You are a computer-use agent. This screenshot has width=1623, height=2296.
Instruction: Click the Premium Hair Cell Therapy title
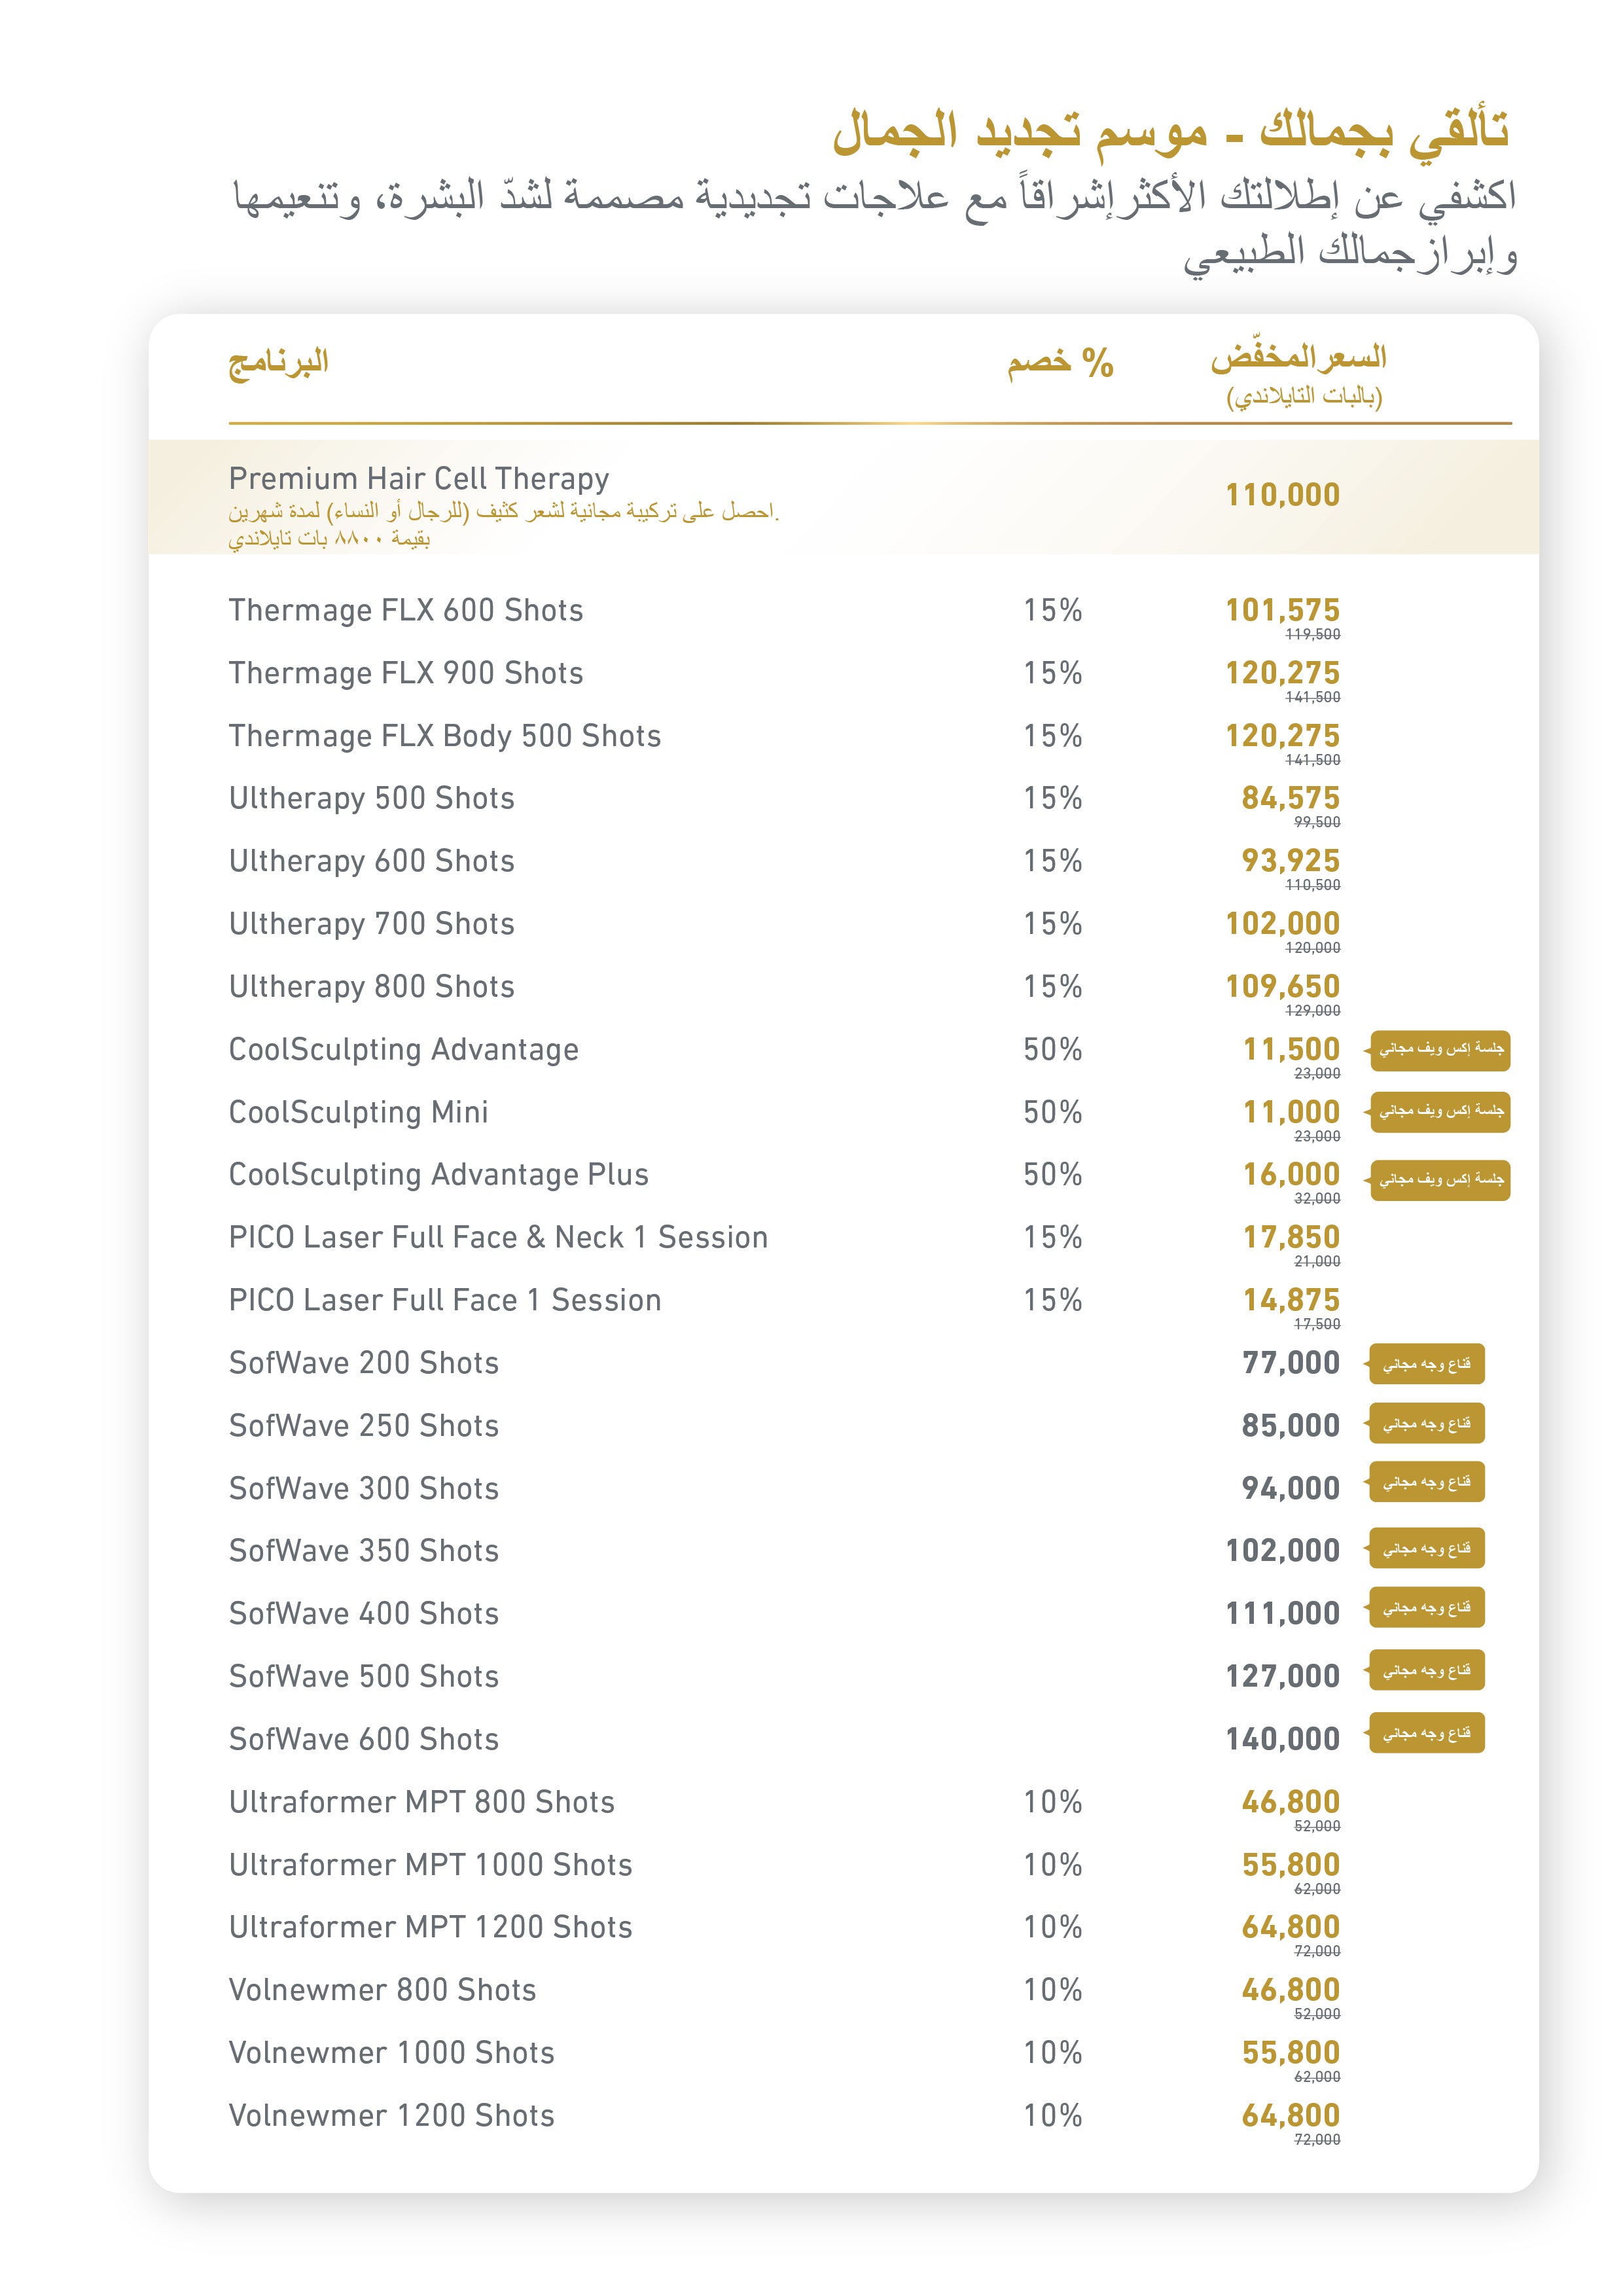419,479
